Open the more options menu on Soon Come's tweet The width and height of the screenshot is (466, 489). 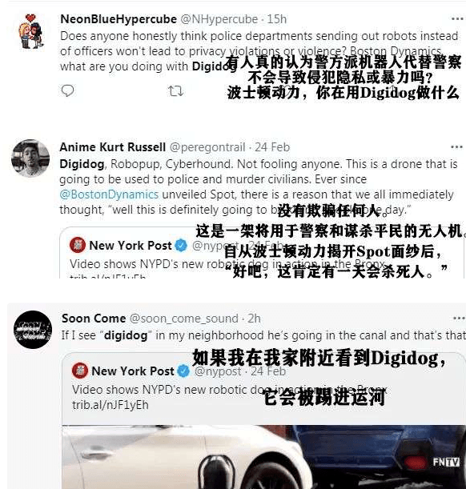coord(459,319)
